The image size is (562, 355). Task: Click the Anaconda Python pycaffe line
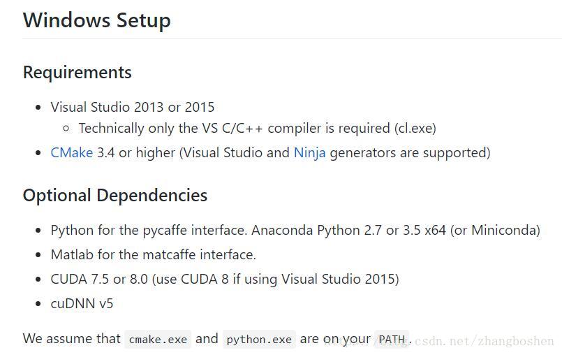[x=295, y=230]
